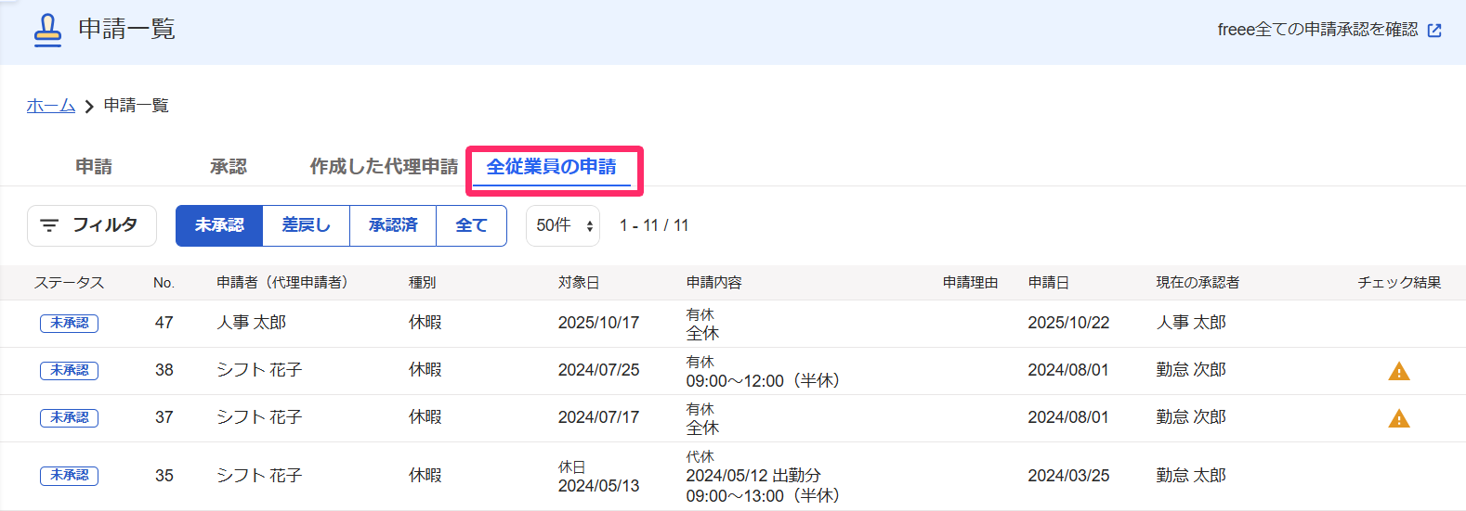Select the 全従業員の申請 tab
Screen dimensions: 1466x511
(552, 167)
